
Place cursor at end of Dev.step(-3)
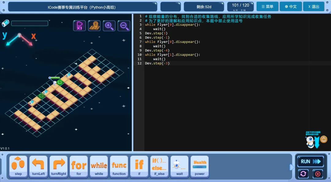(169, 63)
